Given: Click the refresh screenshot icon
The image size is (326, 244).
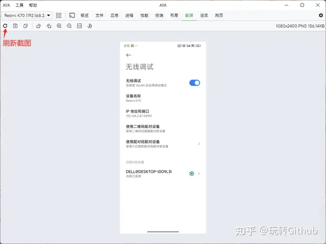Looking at the screenshot, I should tap(5, 26).
